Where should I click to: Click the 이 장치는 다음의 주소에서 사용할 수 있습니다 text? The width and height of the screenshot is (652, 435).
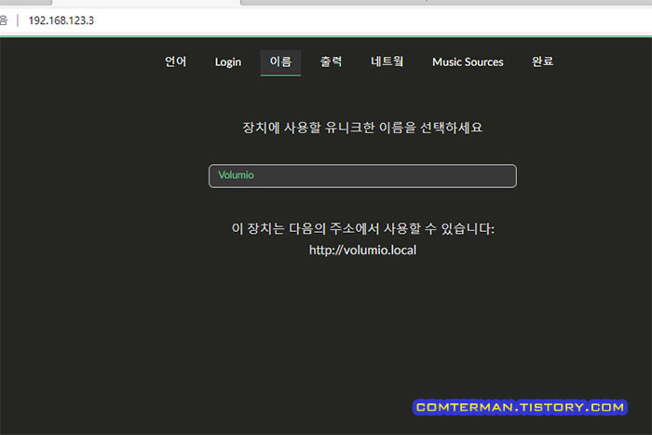coord(362,228)
